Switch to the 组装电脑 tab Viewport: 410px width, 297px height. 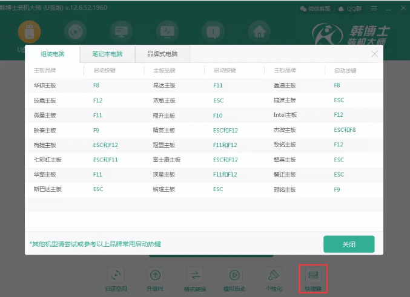click(52, 54)
